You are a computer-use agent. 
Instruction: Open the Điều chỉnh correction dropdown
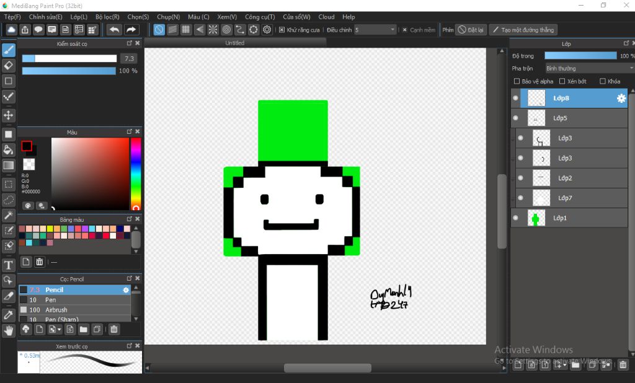[x=375, y=30]
